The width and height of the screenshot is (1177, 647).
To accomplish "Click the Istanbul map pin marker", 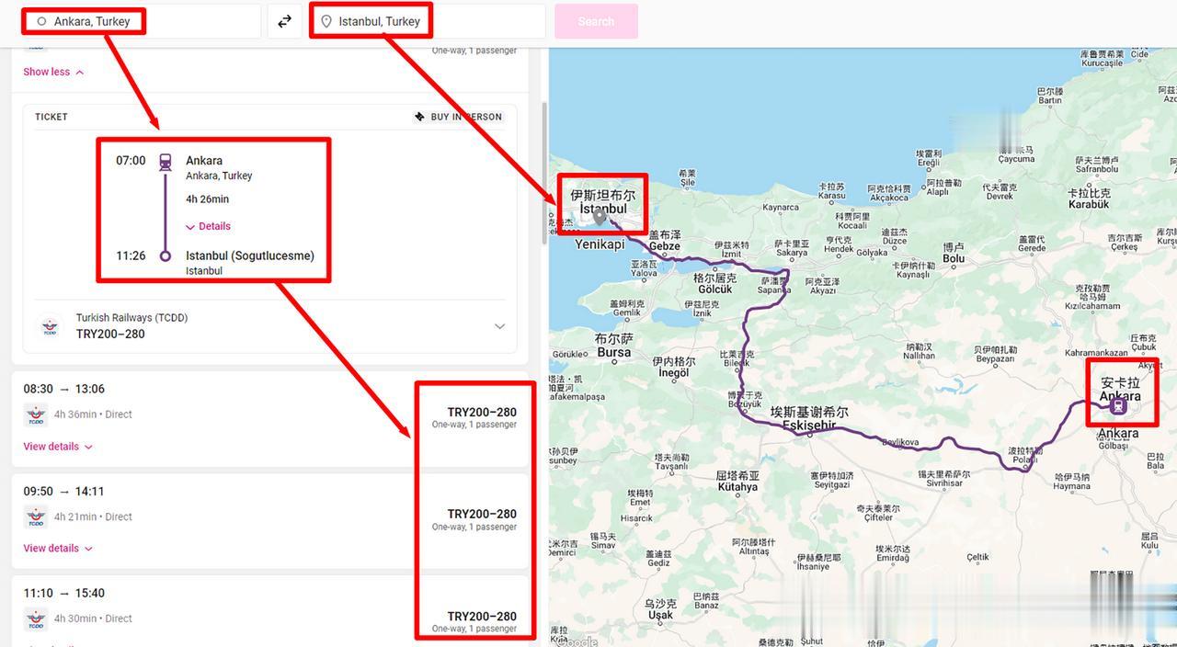I will pyautogui.click(x=600, y=217).
